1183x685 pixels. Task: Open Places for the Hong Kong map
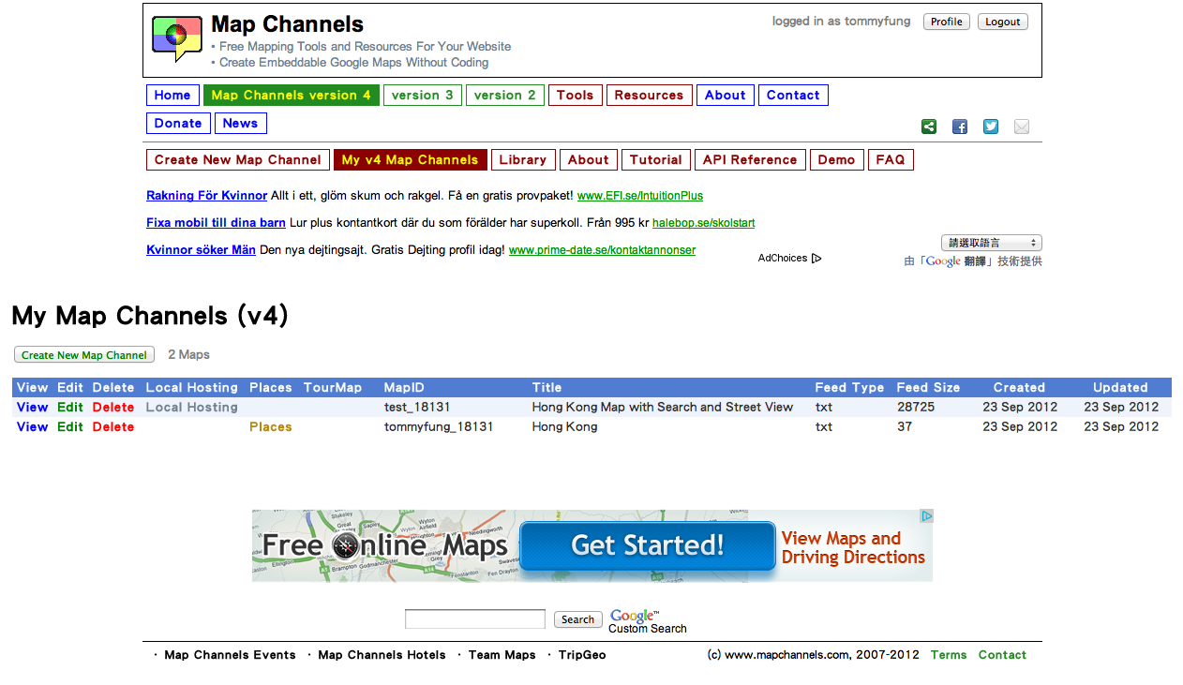(270, 427)
